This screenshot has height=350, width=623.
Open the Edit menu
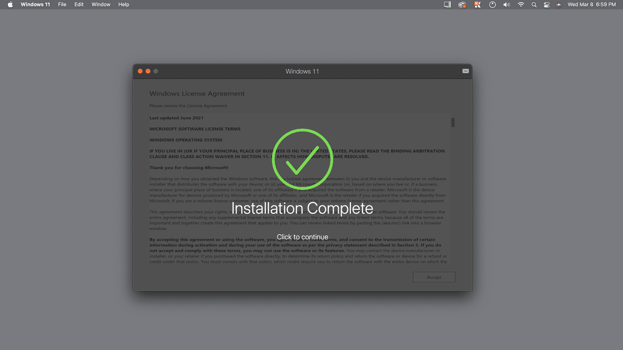(79, 5)
